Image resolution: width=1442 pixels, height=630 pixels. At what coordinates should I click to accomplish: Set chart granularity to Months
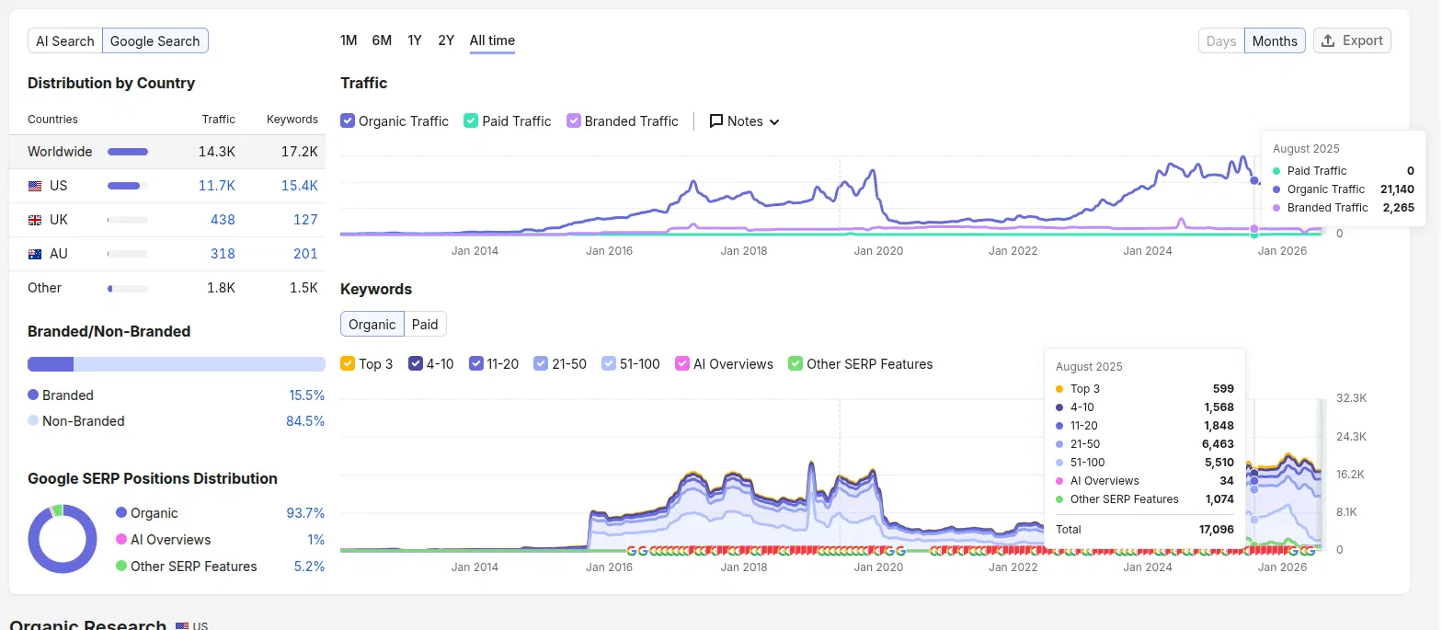(x=1275, y=40)
